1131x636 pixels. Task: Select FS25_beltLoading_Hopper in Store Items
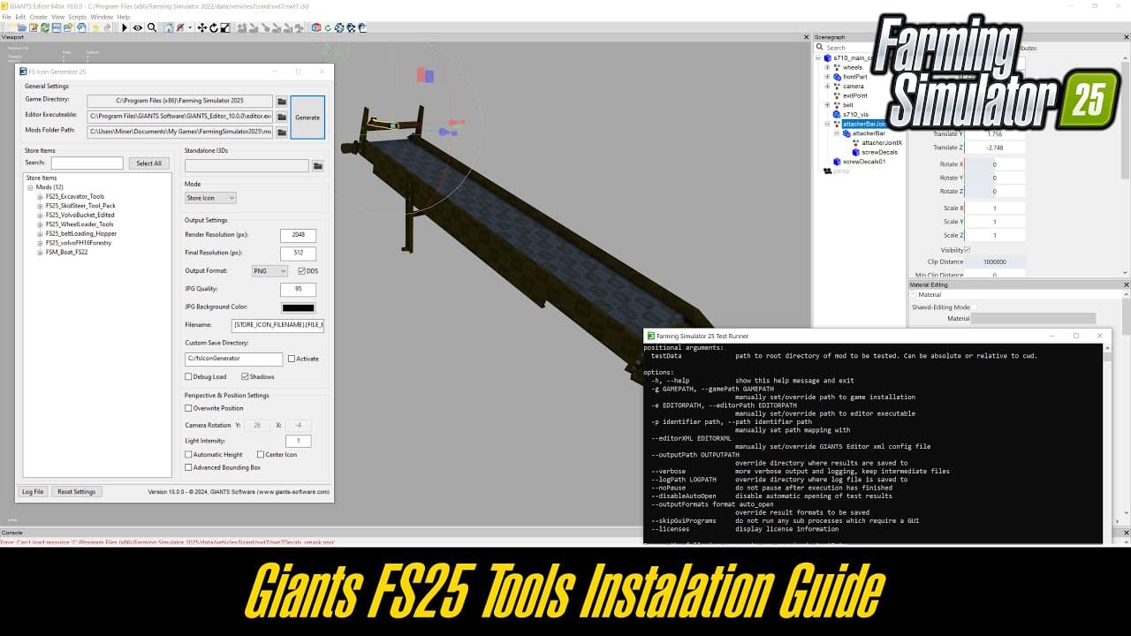coord(81,233)
